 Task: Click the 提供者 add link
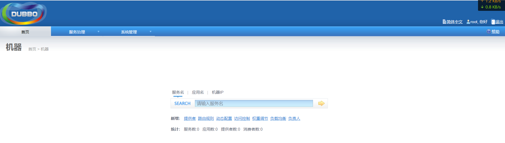tap(190, 119)
